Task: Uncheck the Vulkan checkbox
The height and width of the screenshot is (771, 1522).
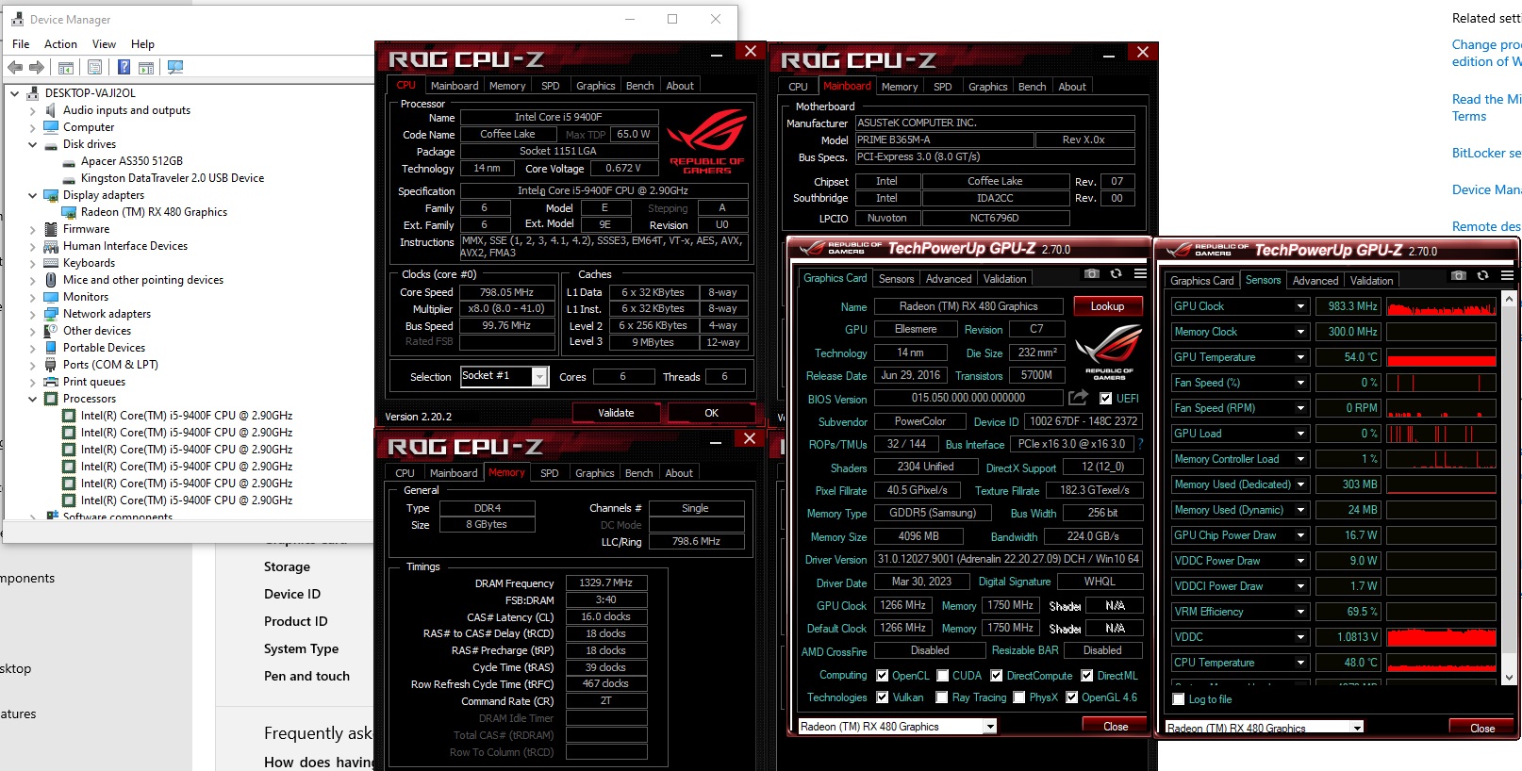Action: 883,697
